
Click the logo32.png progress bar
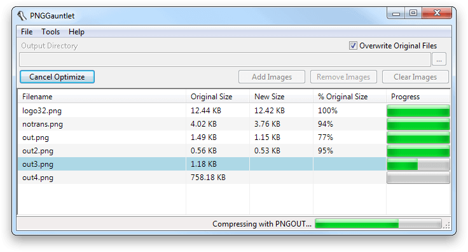(418, 111)
